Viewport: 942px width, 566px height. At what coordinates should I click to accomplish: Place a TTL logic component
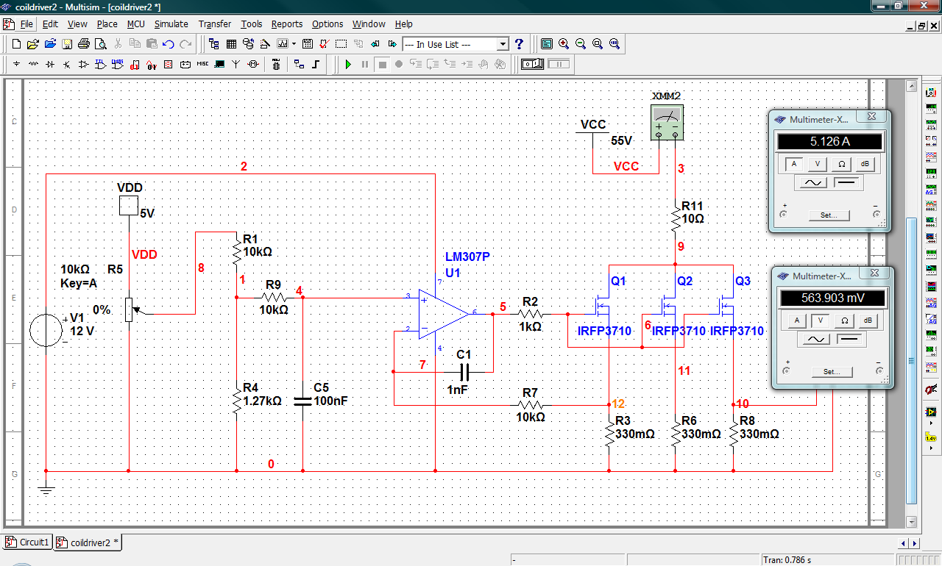[101, 65]
